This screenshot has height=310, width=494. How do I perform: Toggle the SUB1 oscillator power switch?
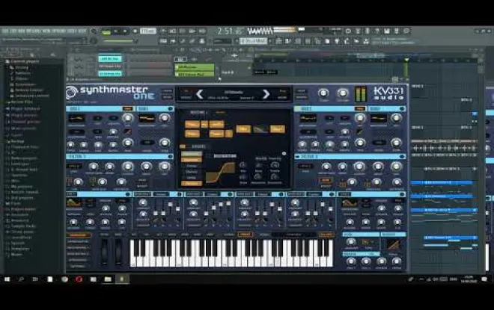coord(171,109)
